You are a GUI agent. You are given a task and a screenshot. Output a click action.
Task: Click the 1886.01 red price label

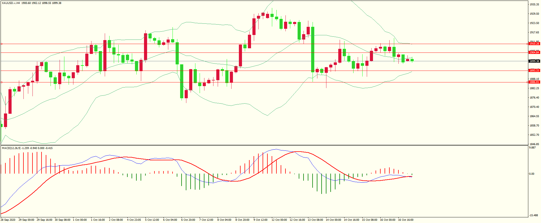tap(534, 82)
